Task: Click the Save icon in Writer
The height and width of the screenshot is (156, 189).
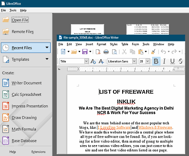Action: tap(85, 52)
